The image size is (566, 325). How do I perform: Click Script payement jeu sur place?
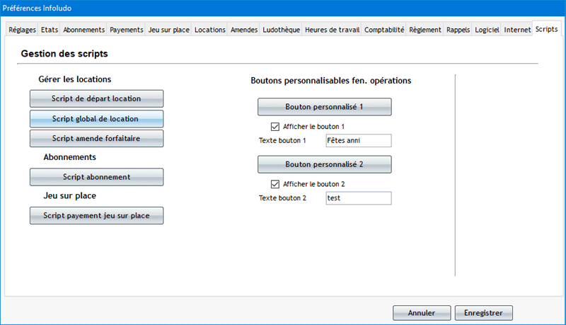[96, 215]
